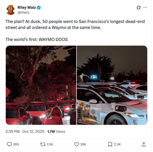The height and width of the screenshot is (152, 153).
Task: Open the share menu with the upload arrow icon
Action: [x=144, y=144]
